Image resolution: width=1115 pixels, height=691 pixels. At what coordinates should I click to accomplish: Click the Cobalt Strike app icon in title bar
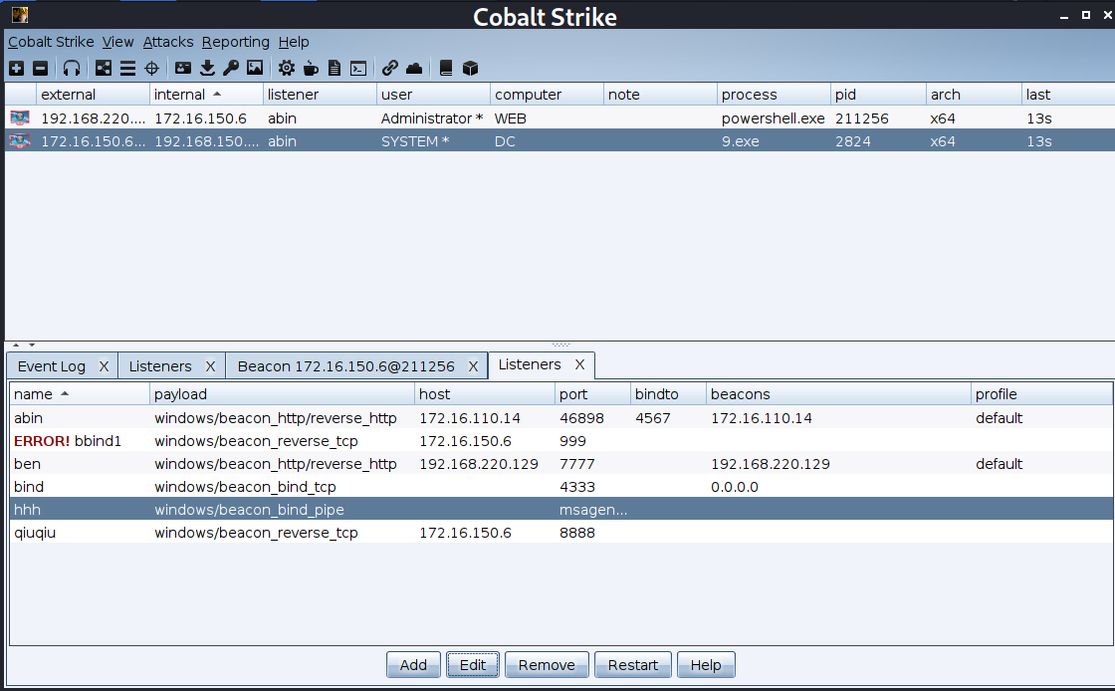coord(20,14)
